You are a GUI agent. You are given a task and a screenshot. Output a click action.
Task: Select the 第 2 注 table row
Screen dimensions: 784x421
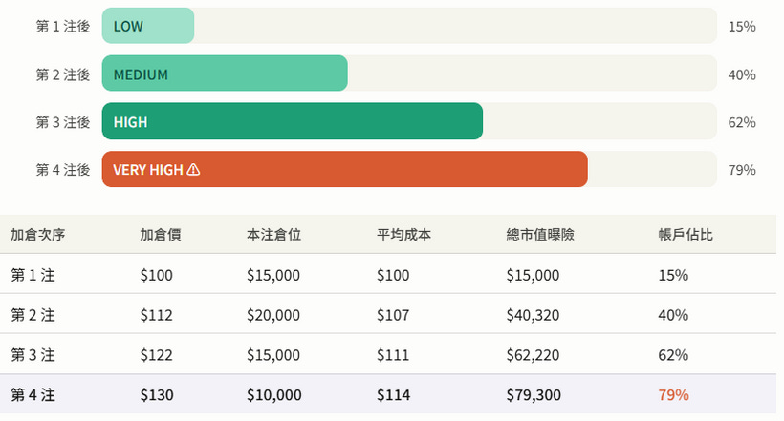coord(388,314)
